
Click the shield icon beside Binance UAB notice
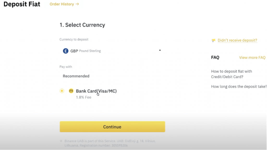click(x=61, y=141)
